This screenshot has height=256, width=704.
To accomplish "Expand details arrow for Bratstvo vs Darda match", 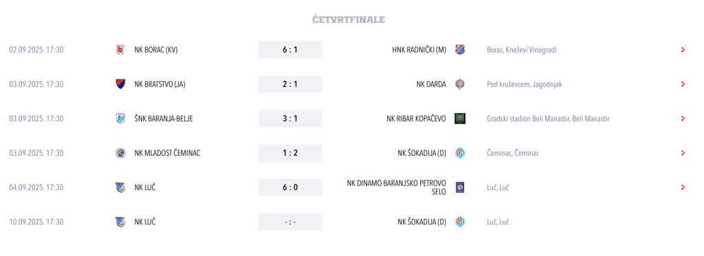I will pos(683,84).
